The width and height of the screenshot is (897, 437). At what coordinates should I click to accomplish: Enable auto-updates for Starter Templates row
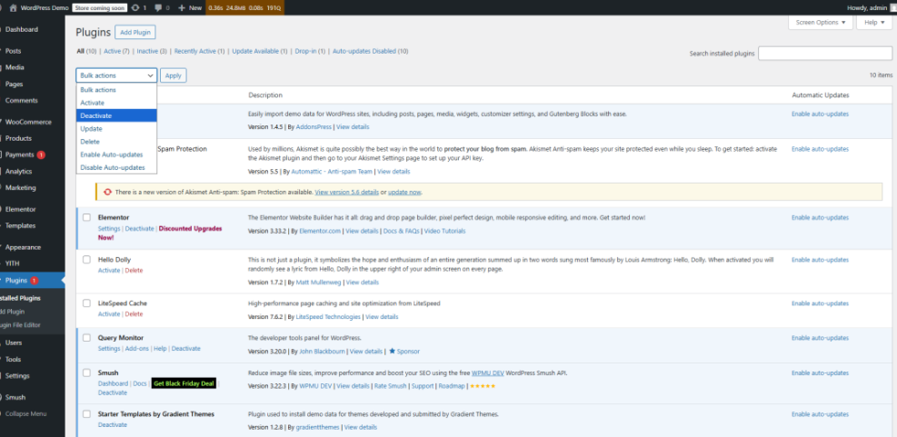(x=820, y=414)
